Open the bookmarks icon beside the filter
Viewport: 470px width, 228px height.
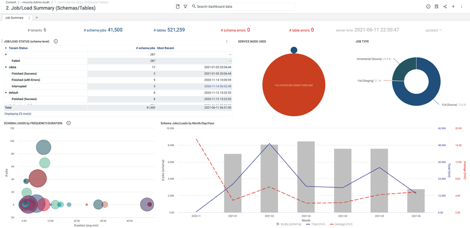click(x=177, y=7)
